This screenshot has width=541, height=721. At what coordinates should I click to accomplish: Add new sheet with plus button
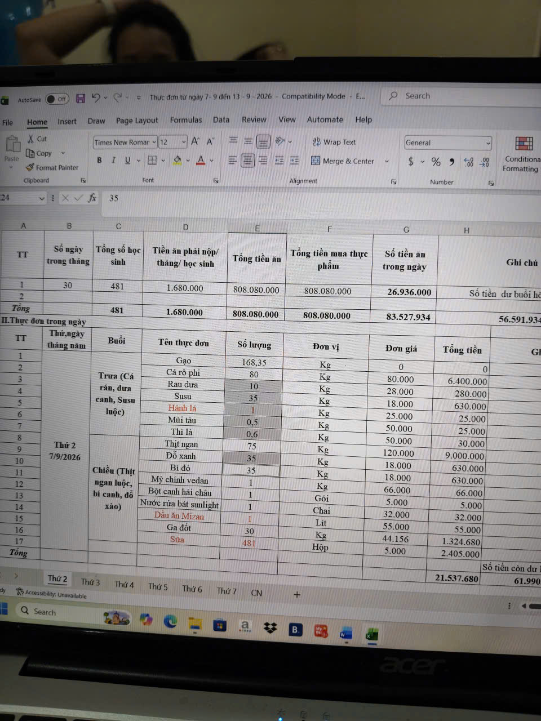coord(297,594)
